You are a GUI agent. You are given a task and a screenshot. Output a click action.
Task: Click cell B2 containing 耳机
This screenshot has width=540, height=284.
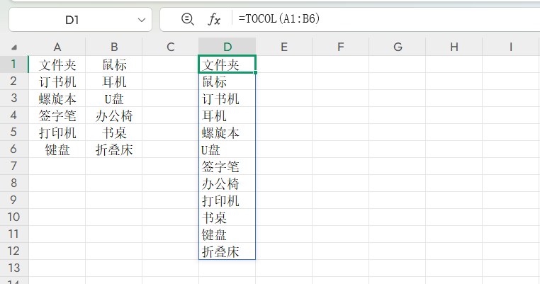point(114,81)
